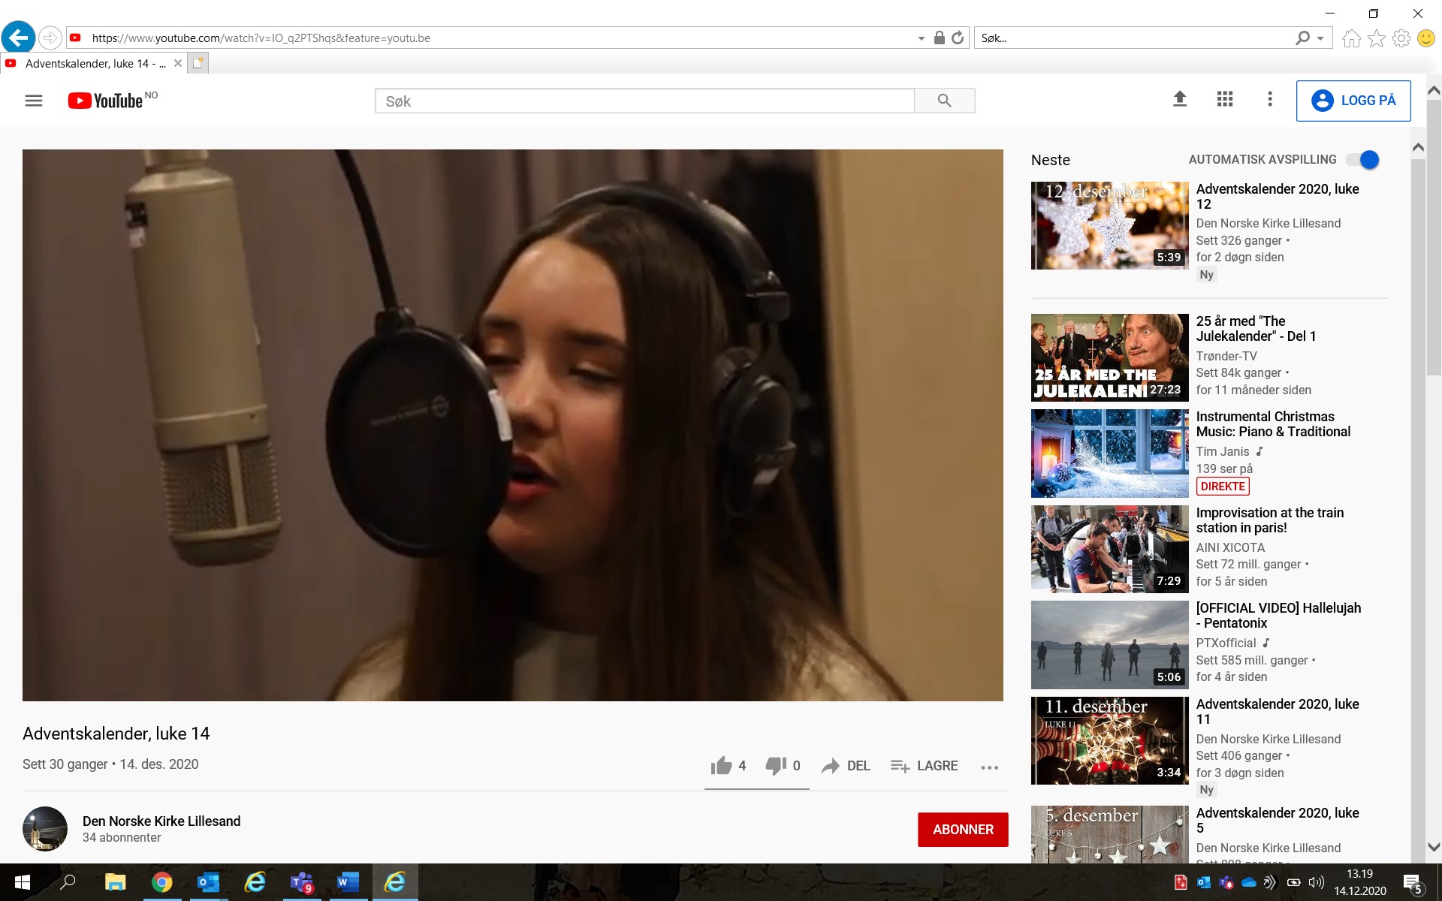This screenshot has width=1442, height=901.
Task: Open the Hallelujah Pentatonix video thumbnail
Action: click(x=1109, y=644)
